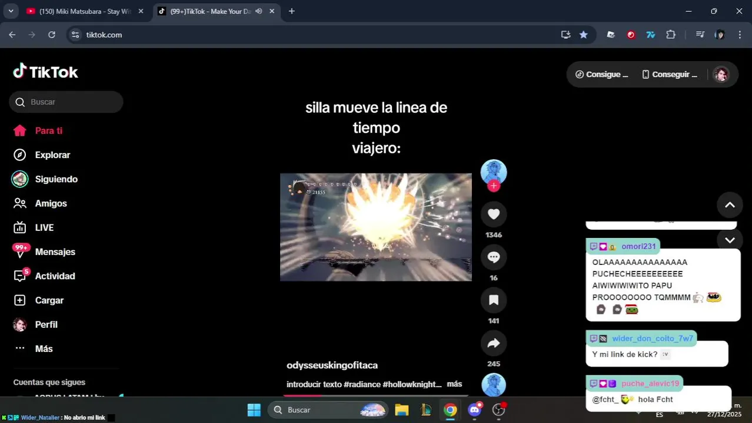Open the Chrome three-dot menu
The image size is (752, 423).
[x=740, y=35]
